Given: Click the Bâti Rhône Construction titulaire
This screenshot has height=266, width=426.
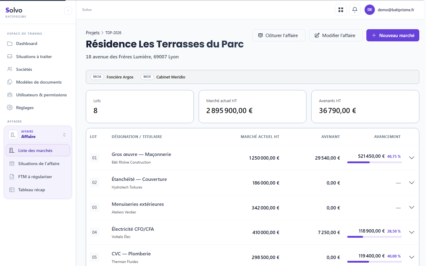Looking at the screenshot, I should [x=131, y=162].
